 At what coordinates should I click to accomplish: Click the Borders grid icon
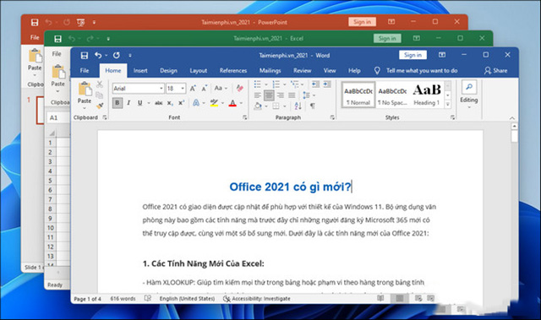tap(276, 106)
